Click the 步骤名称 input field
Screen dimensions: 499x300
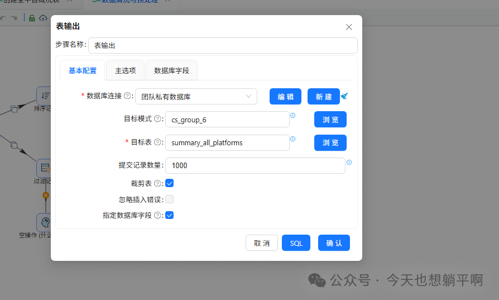[223, 46]
